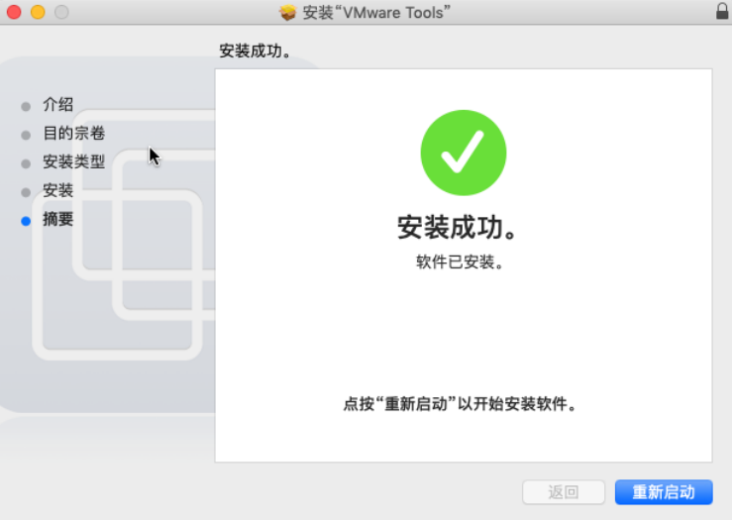Click the greyed-out 返回 back button
The height and width of the screenshot is (520, 732).
[x=564, y=492]
